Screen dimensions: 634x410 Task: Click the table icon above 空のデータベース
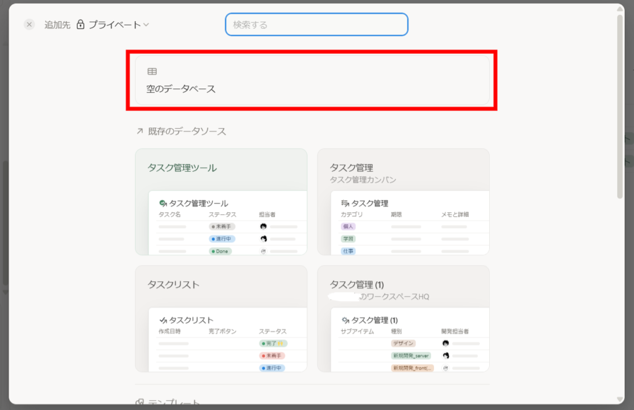152,72
